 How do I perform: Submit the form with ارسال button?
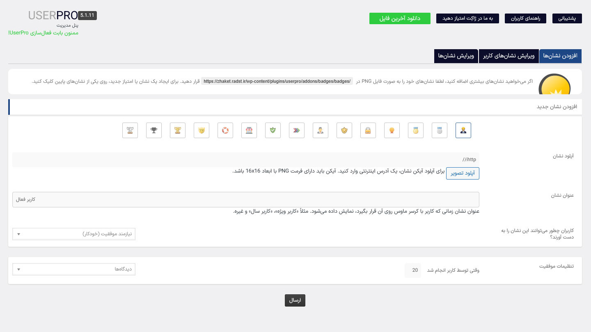tap(295, 300)
